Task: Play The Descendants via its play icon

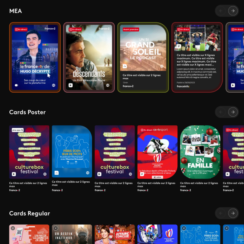Action: tap(71, 85)
